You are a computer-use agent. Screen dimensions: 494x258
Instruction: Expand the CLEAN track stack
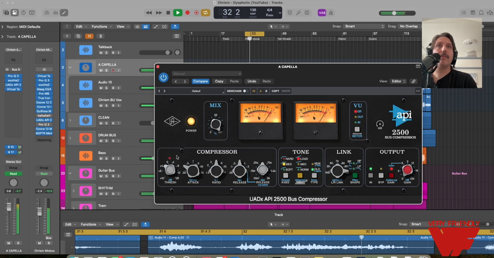(70, 121)
